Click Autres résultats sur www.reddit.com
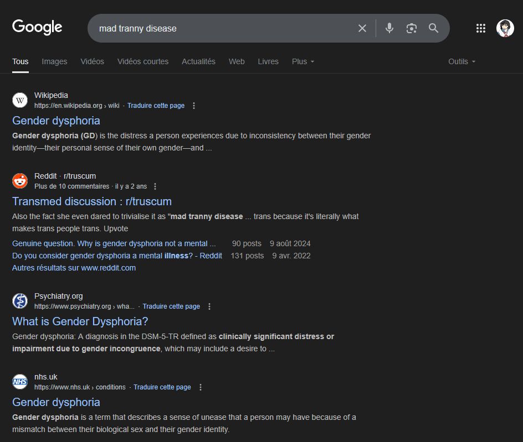 (x=74, y=268)
